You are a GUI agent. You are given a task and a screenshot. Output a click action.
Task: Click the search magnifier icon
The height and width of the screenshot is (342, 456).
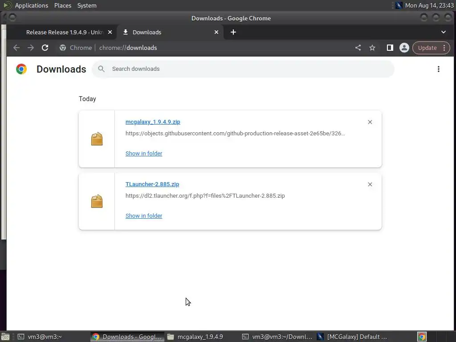[x=101, y=69]
